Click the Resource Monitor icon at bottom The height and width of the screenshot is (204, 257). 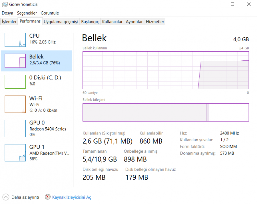(48, 197)
